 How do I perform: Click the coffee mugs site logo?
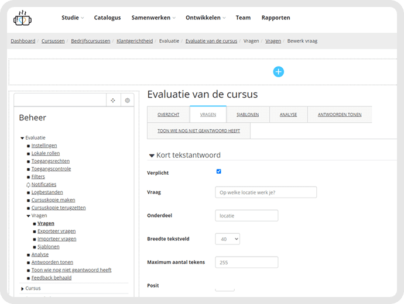tap(22, 18)
